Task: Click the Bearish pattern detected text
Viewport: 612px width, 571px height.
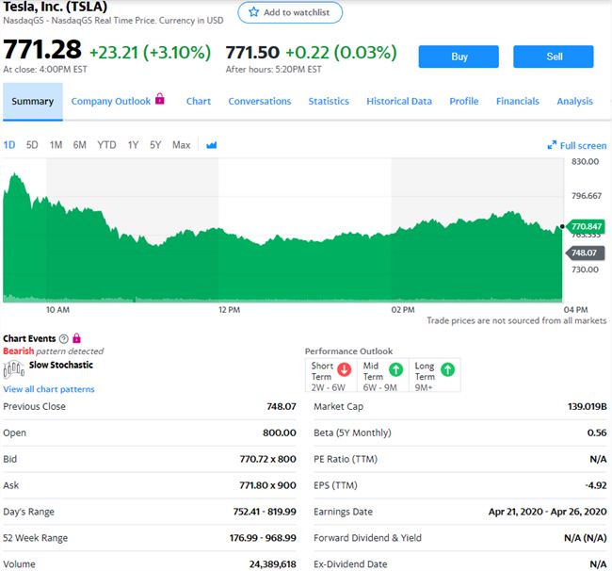Action: (53, 351)
